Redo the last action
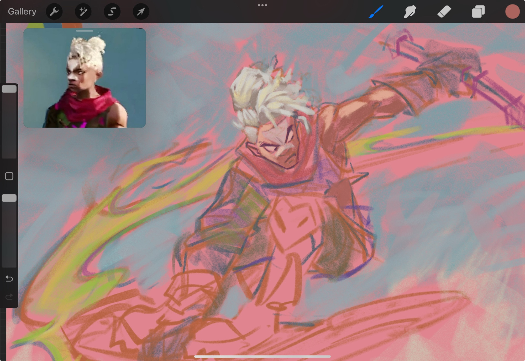 coord(9,297)
